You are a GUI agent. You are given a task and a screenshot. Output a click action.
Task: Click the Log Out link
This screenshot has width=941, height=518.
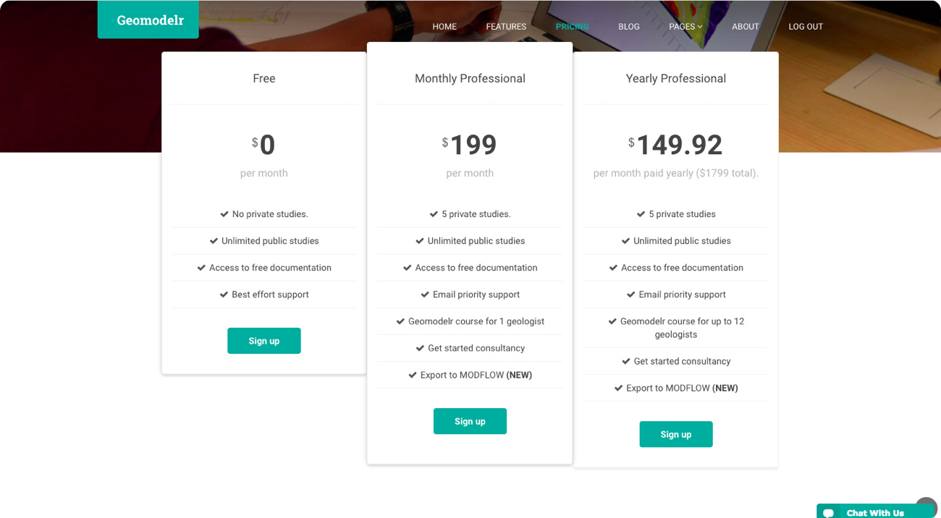[x=805, y=27]
